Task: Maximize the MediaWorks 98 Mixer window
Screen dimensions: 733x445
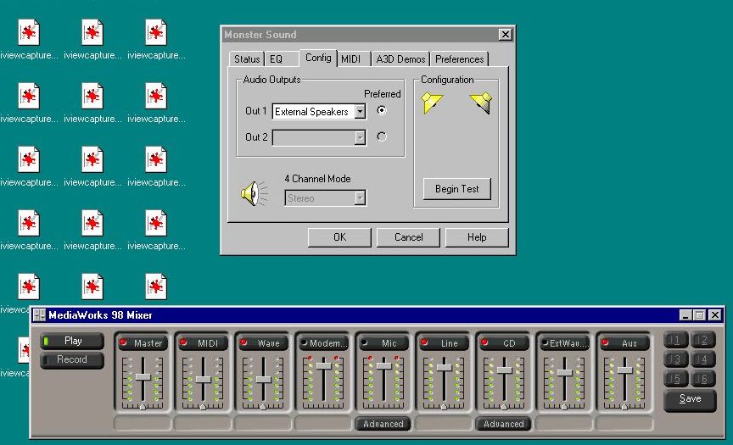Action: pyautogui.click(x=699, y=315)
